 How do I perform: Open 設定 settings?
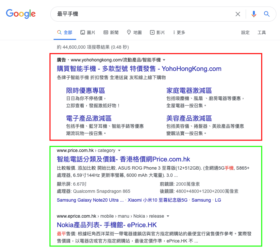click(245, 32)
